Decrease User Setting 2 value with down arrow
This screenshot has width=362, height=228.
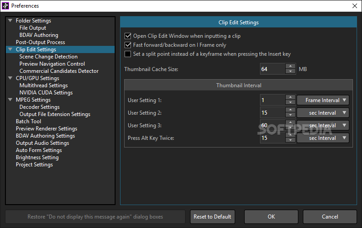tap(290, 115)
